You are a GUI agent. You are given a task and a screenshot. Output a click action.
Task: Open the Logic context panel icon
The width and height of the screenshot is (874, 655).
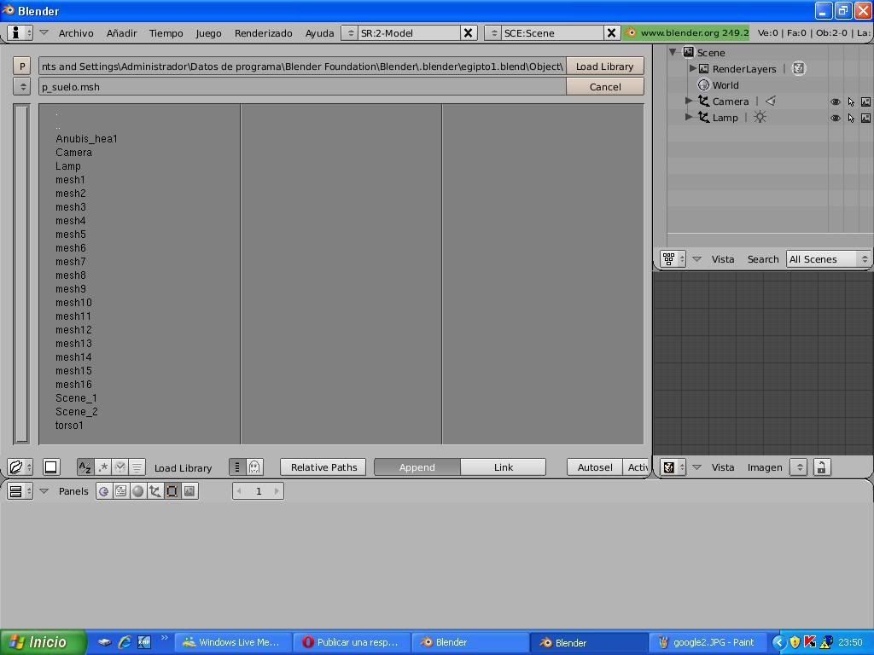point(103,490)
